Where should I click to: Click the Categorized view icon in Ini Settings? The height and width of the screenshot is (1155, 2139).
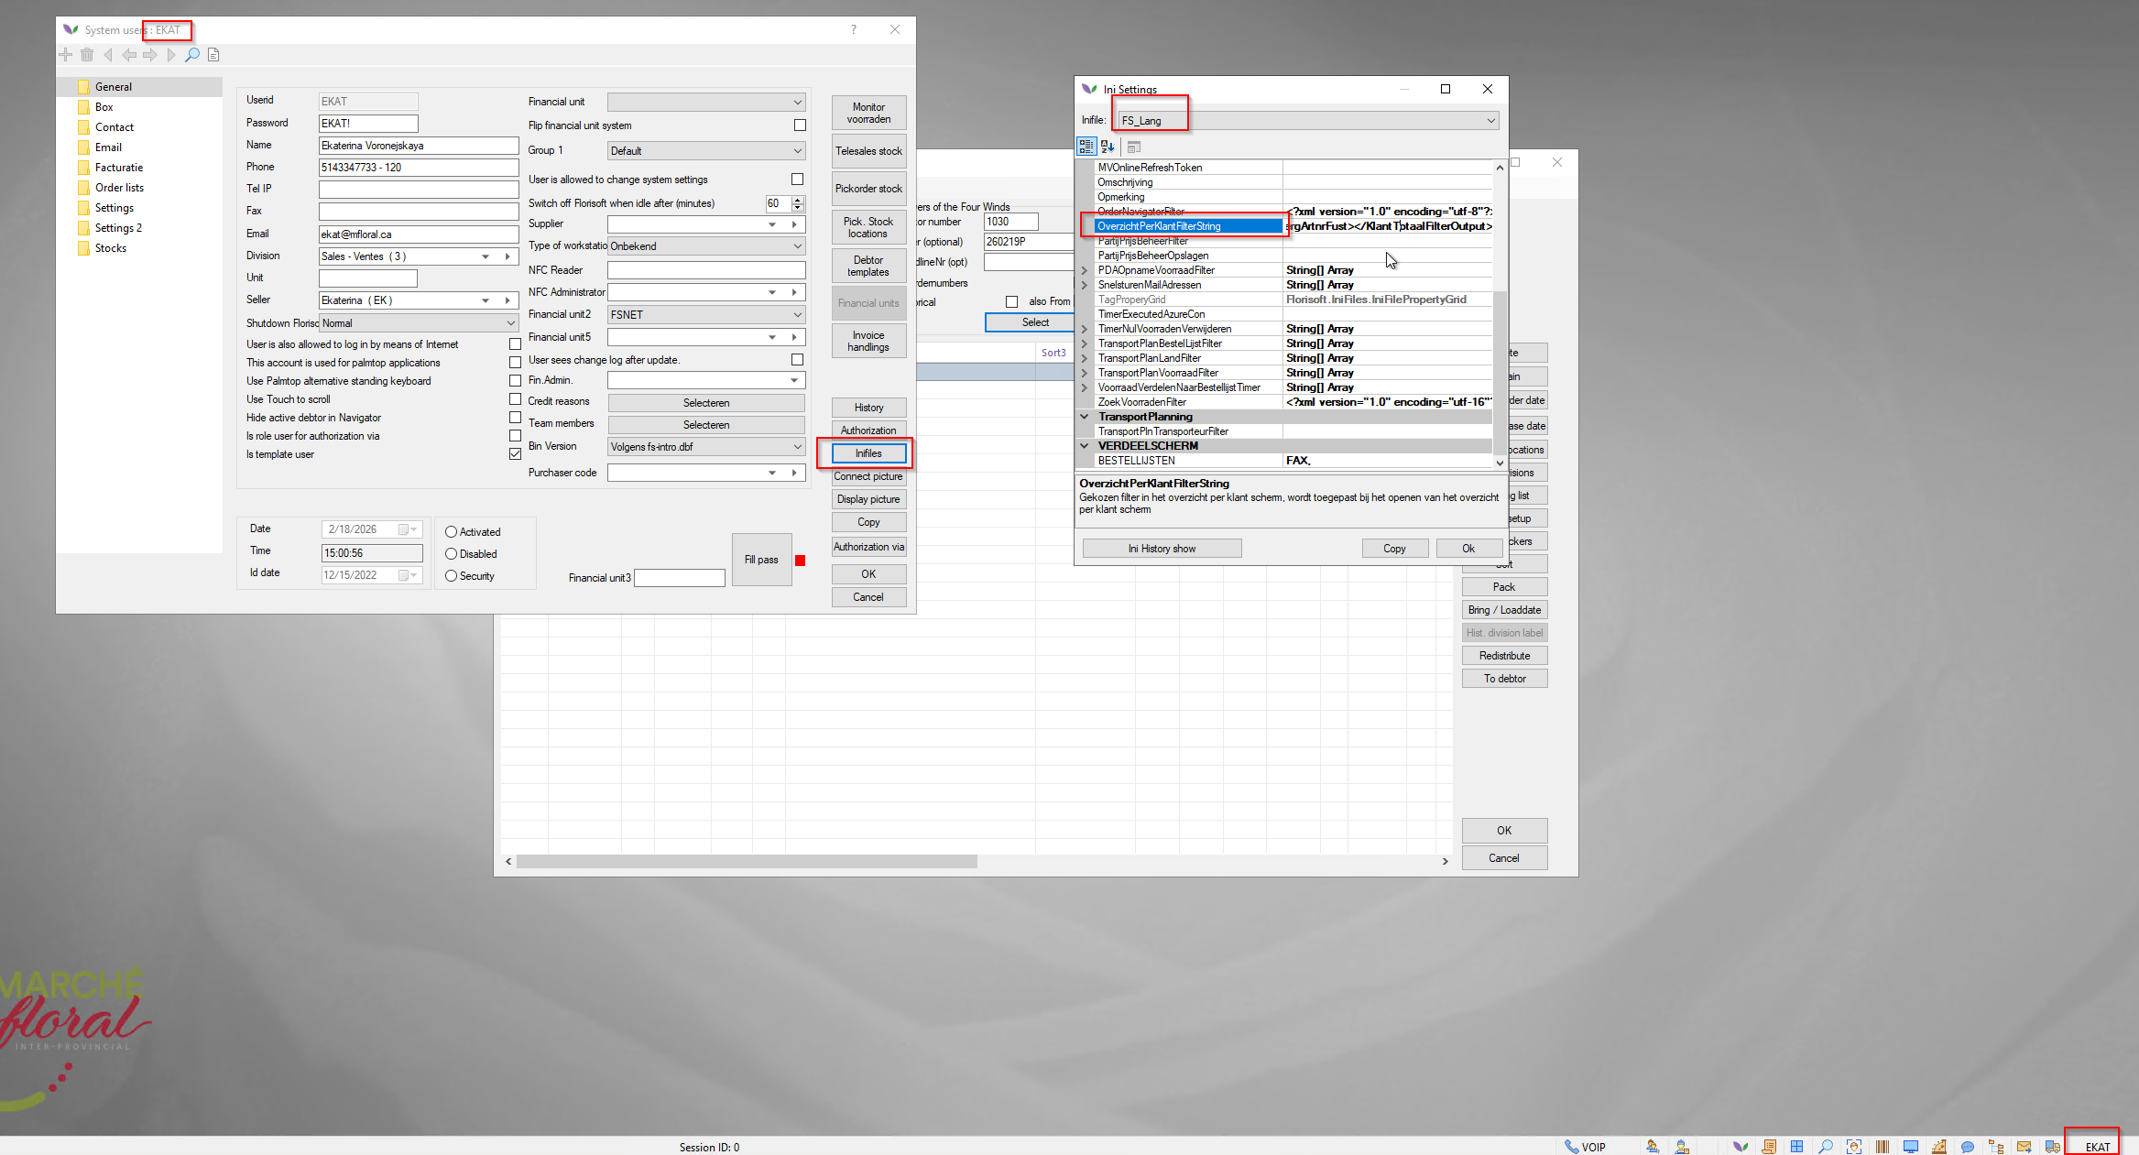[x=1086, y=147]
